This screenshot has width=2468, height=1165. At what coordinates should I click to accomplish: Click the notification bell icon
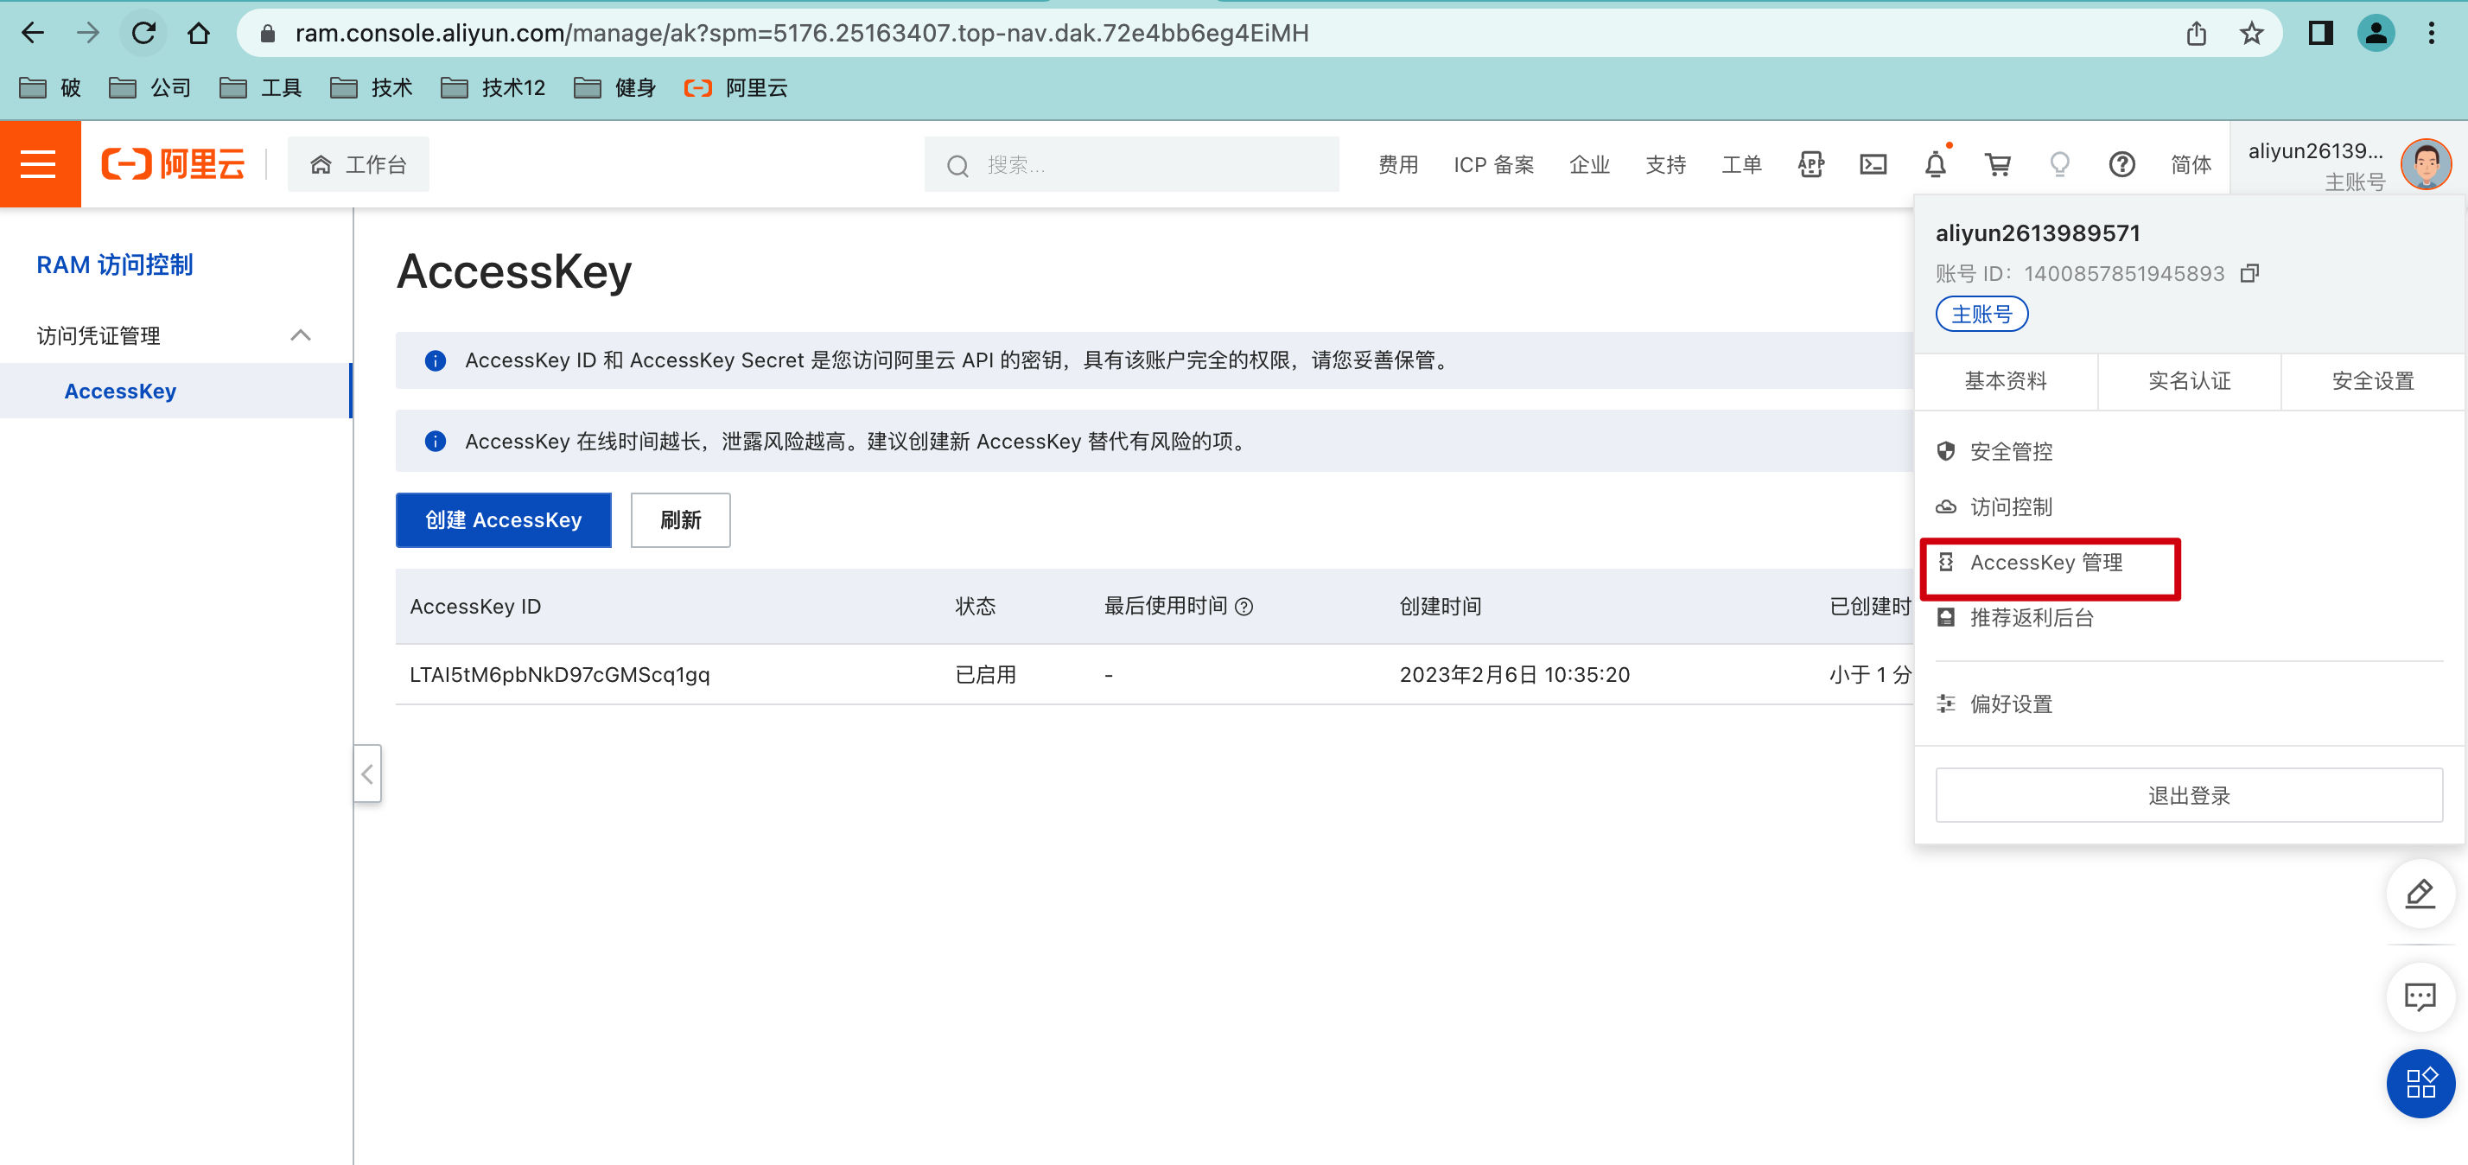tap(1934, 165)
